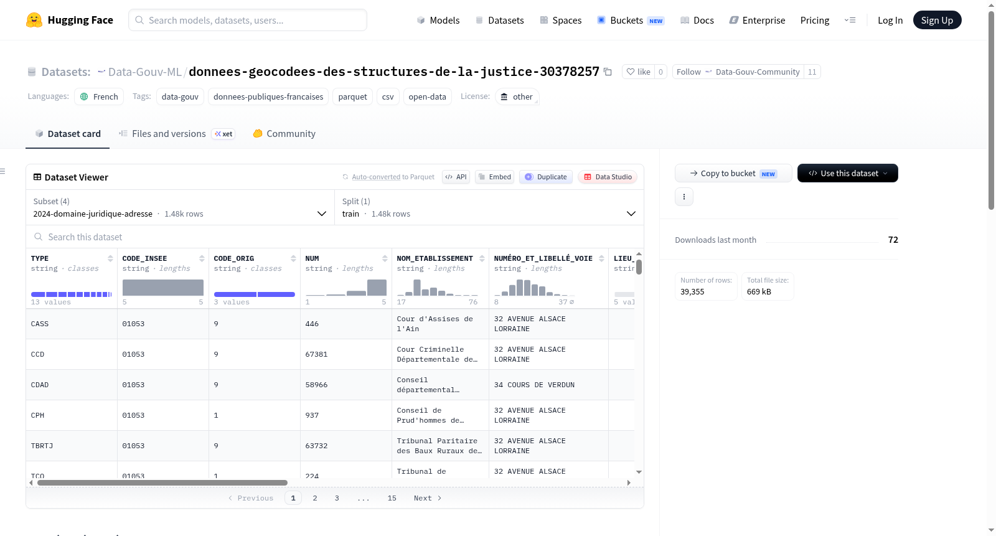This screenshot has width=996, height=536.
Task: Open the Pricing page
Action: [x=815, y=20]
